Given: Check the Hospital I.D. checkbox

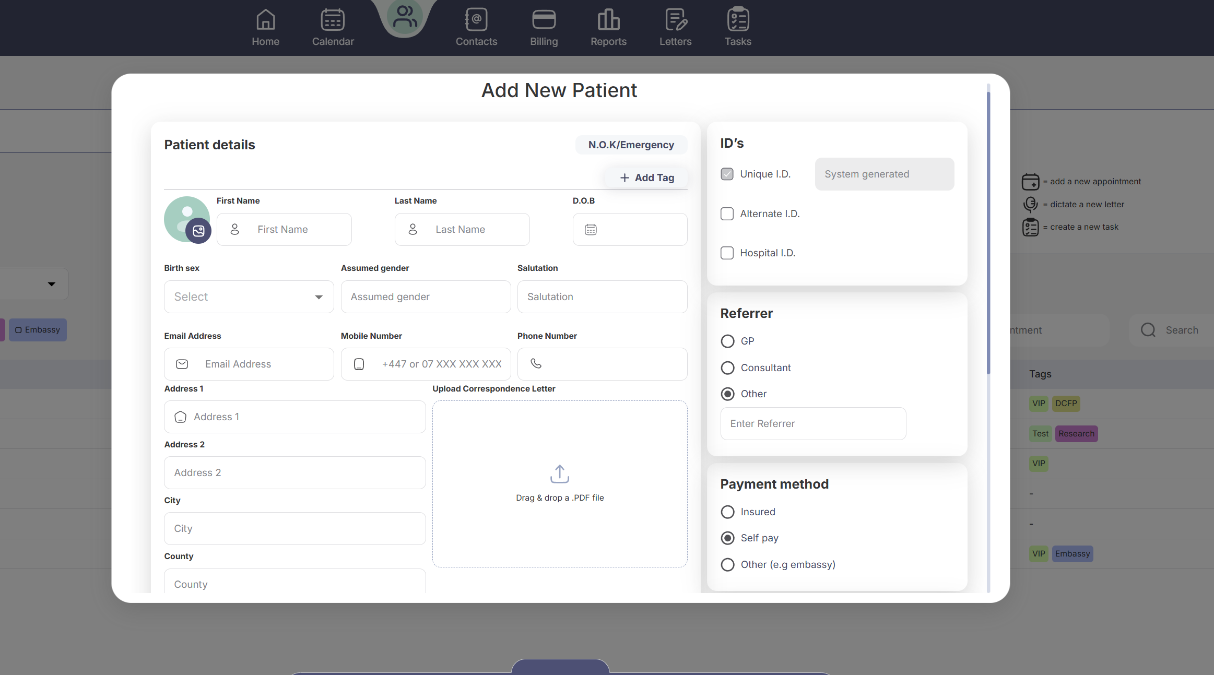Looking at the screenshot, I should (x=727, y=253).
